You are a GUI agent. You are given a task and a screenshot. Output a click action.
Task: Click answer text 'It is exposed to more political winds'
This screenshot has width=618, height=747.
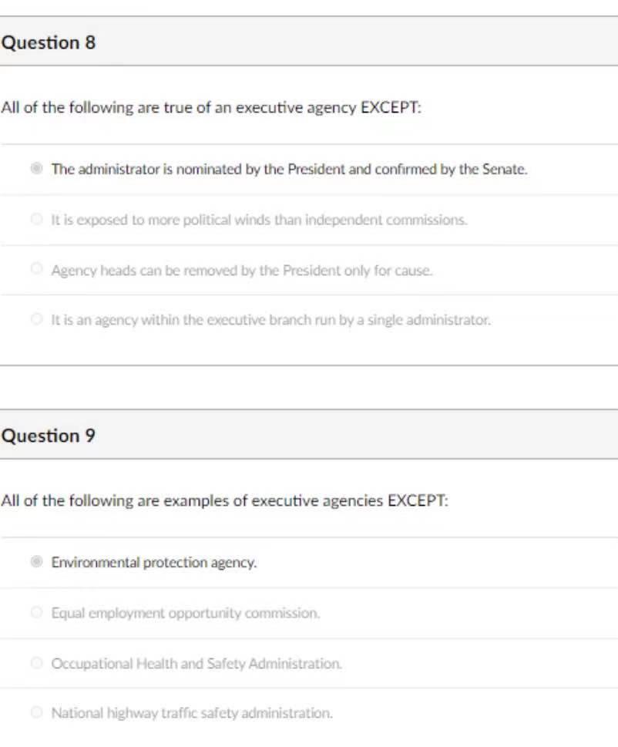point(259,220)
